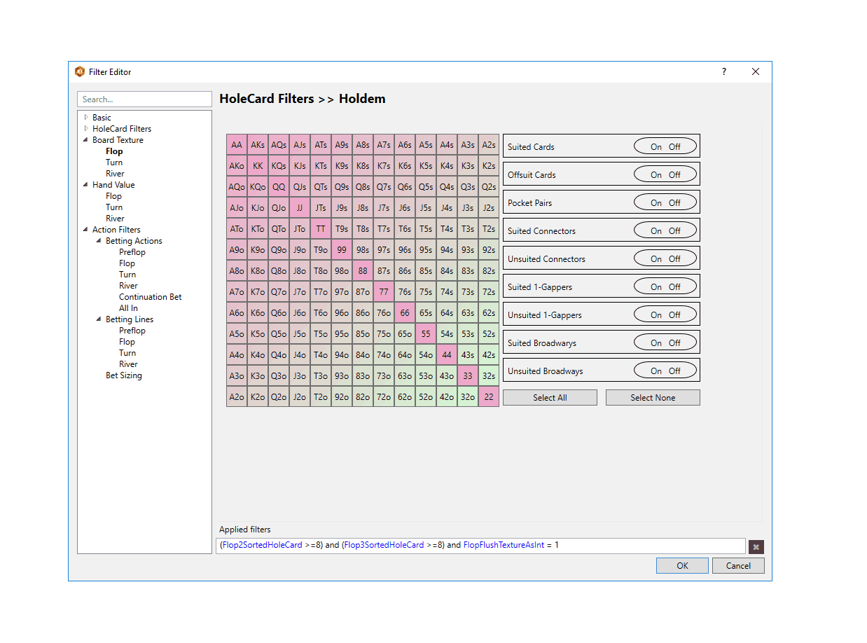Toggle the Suited Connectors On/Off switch
This screenshot has height=643, width=867.
click(x=665, y=230)
